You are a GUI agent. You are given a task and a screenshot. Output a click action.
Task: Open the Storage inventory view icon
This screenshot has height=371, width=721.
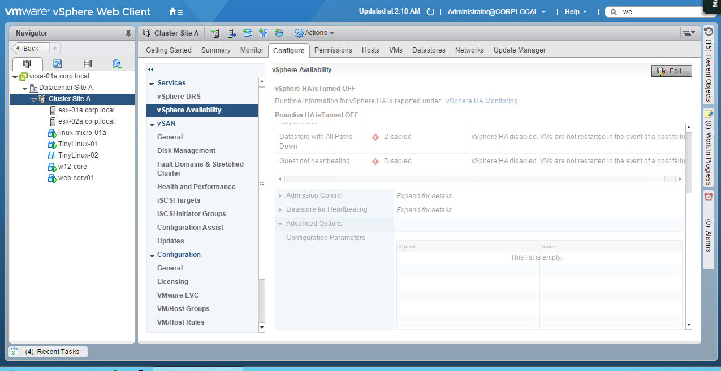click(87, 64)
